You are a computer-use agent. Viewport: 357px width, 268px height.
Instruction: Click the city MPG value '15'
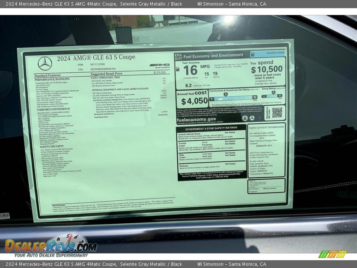(x=206, y=74)
